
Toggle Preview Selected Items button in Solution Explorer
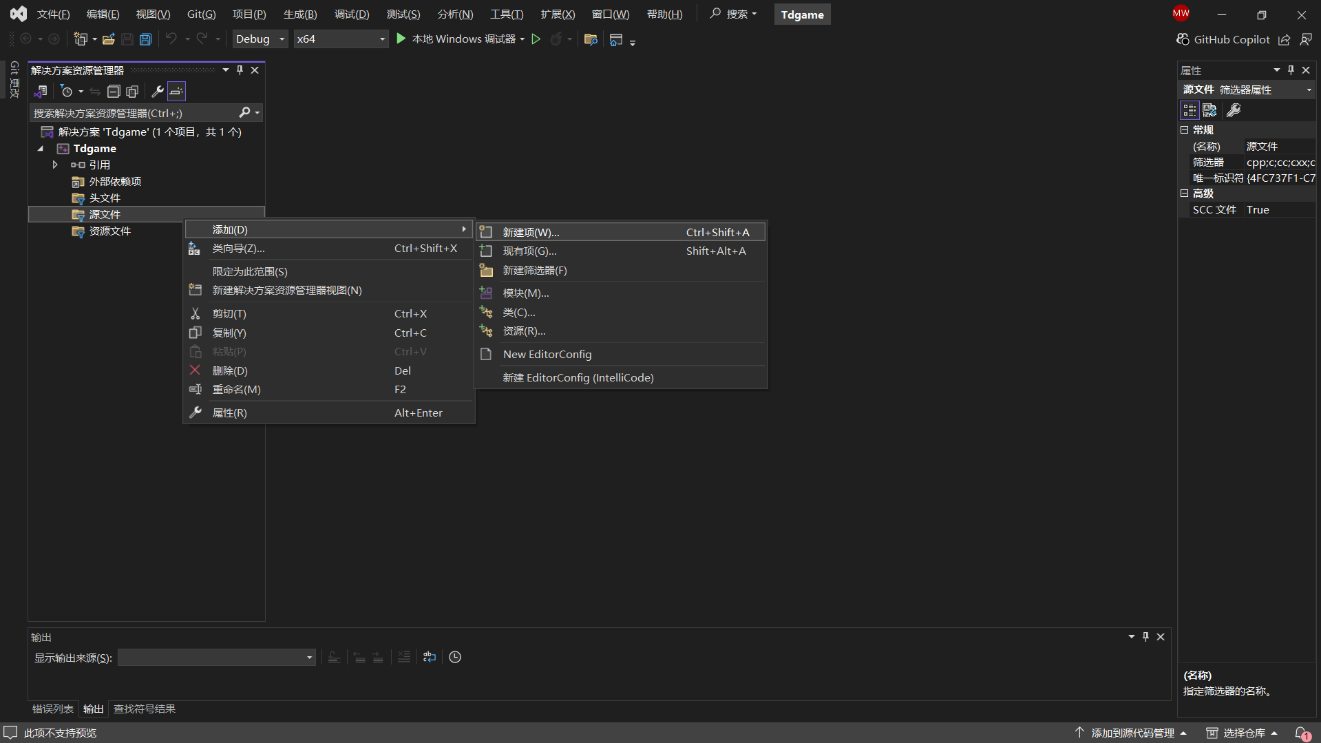(x=177, y=91)
